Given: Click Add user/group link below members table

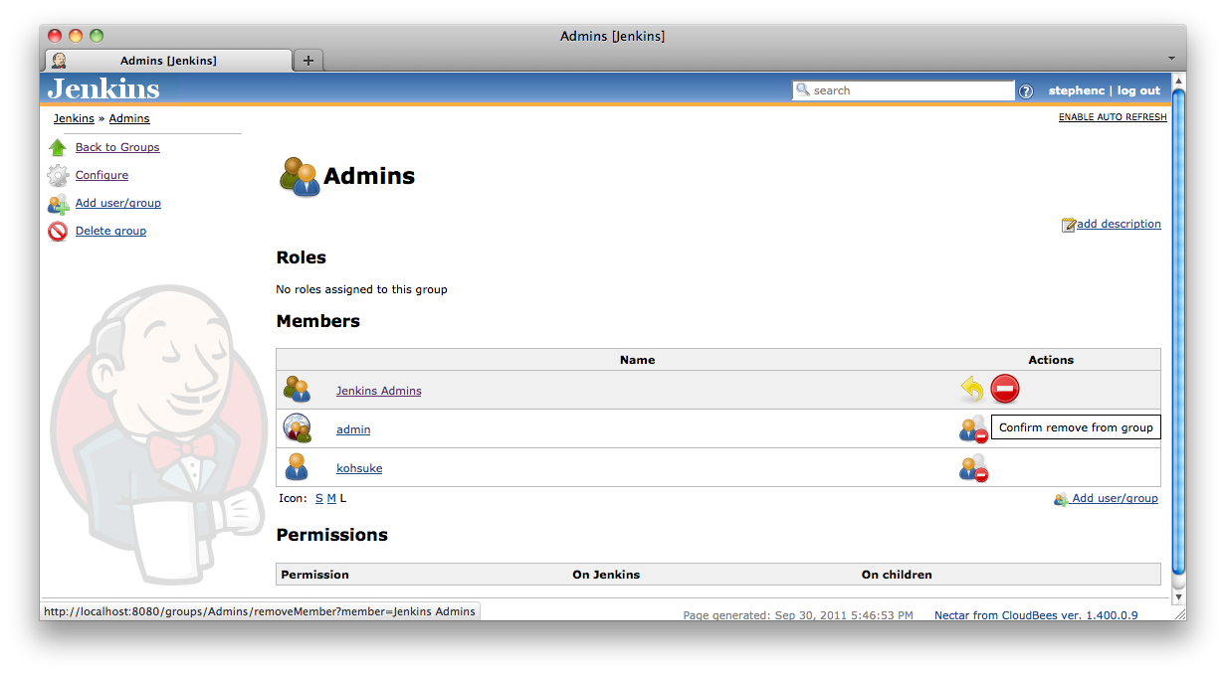Looking at the screenshot, I should [1115, 498].
